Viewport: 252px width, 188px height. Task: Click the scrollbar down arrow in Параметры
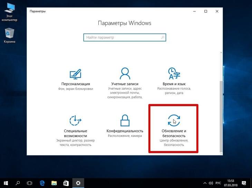tap(221, 154)
